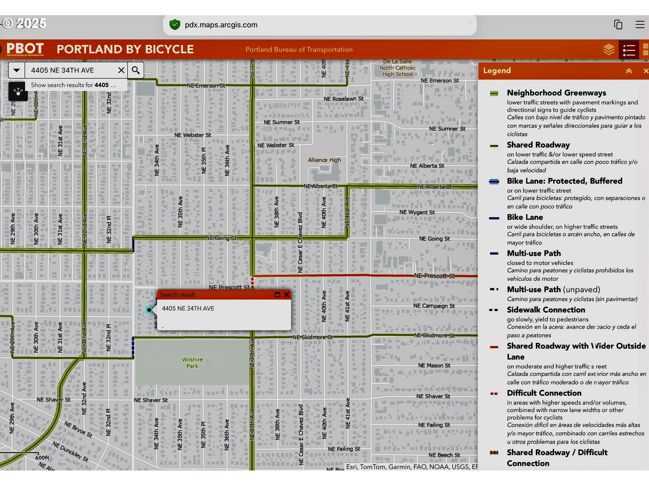Click the browser tabs overview icon
649x486 pixels.
click(618, 25)
